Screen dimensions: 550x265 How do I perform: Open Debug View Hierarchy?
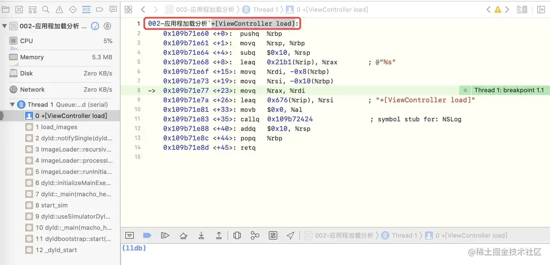click(x=237, y=235)
